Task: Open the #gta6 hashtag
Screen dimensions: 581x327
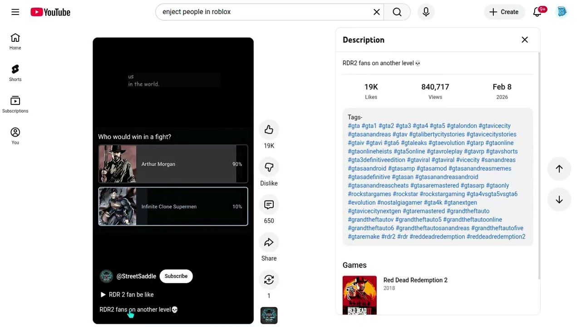Action: point(391,143)
